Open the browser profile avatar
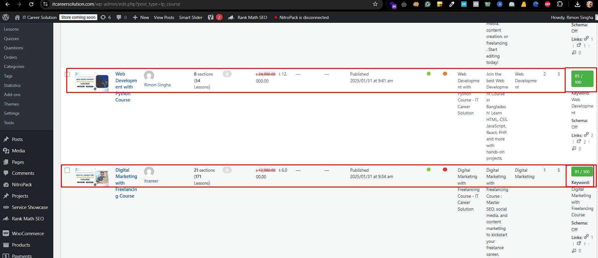 click(590, 4)
